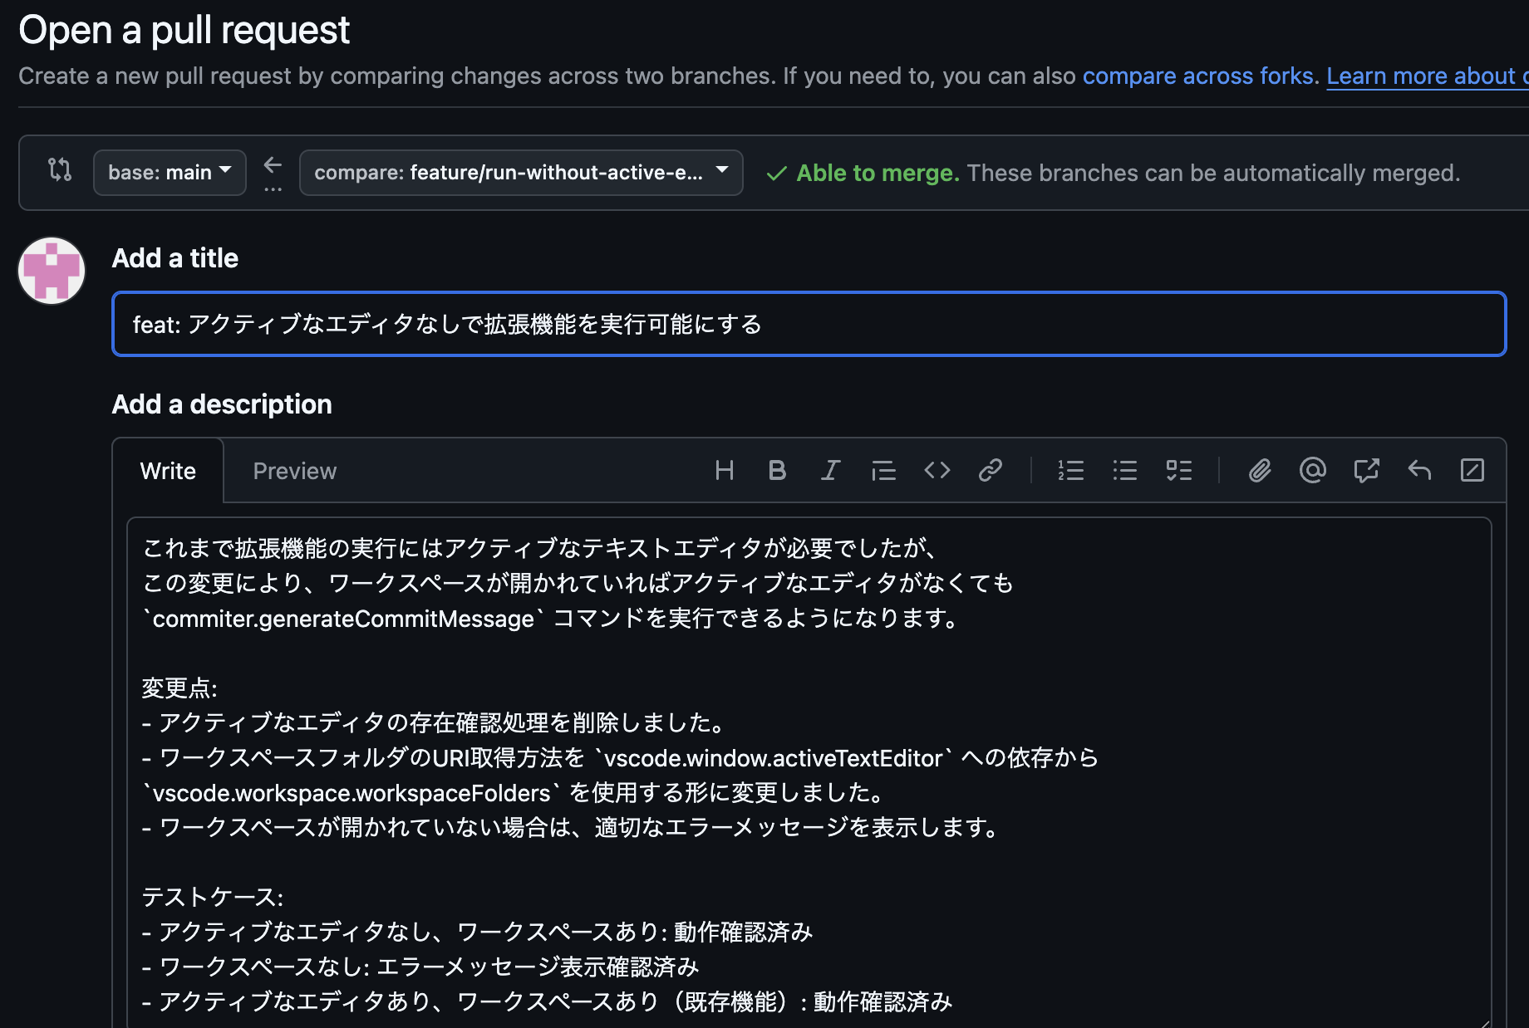Image resolution: width=1529 pixels, height=1028 pixels.
Task: Add a bulleted list
Action: (x=1124, y=470)
